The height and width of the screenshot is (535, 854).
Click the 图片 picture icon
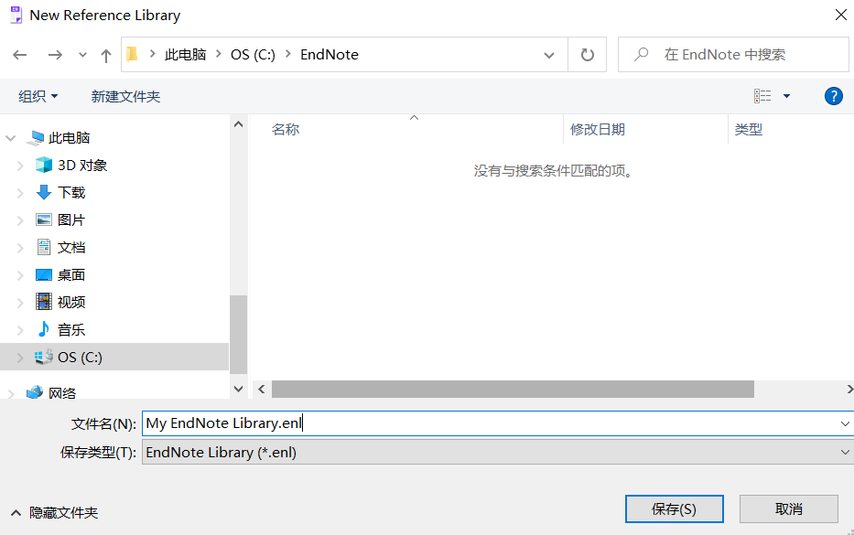pos(44,219)
